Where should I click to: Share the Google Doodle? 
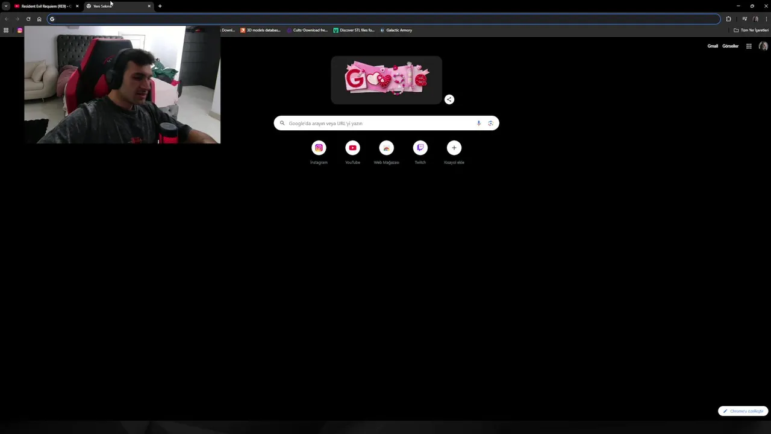449,99
